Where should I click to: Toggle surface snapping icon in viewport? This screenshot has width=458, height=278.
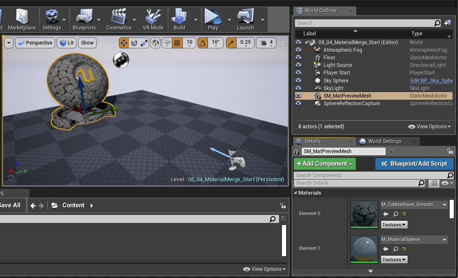coord(167,43)
